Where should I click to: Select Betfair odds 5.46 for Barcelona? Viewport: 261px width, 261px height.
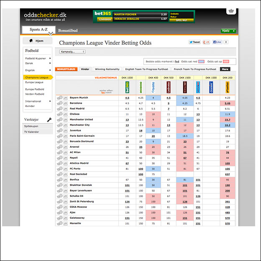pos(228,103)
